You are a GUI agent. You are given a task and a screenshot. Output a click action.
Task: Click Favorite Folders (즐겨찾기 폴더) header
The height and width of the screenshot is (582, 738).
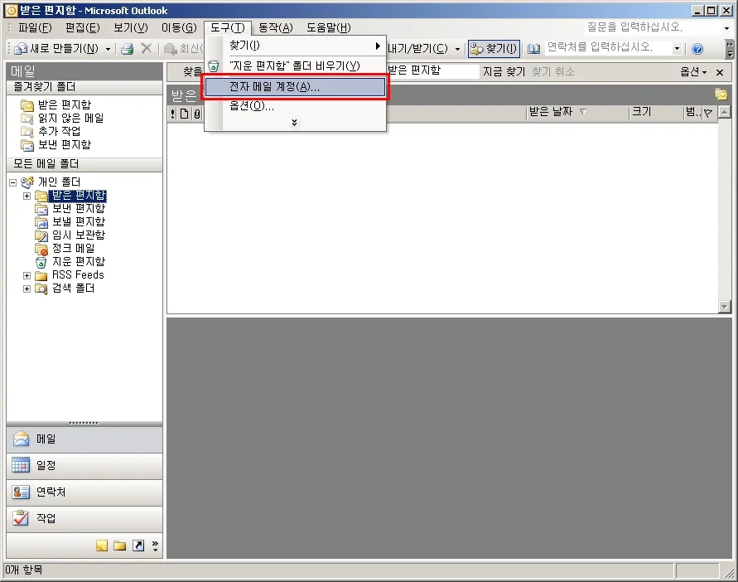pyautogui.click(x=84, y=87)
